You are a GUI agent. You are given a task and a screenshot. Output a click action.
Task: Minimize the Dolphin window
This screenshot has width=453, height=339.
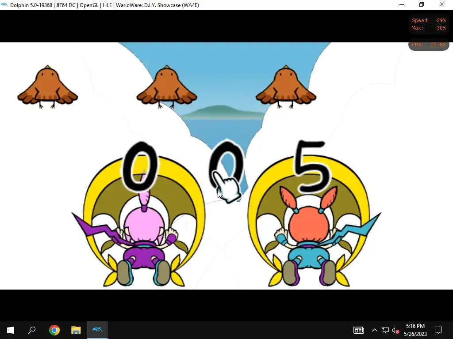pyautogui.click(x=402, y=5)
